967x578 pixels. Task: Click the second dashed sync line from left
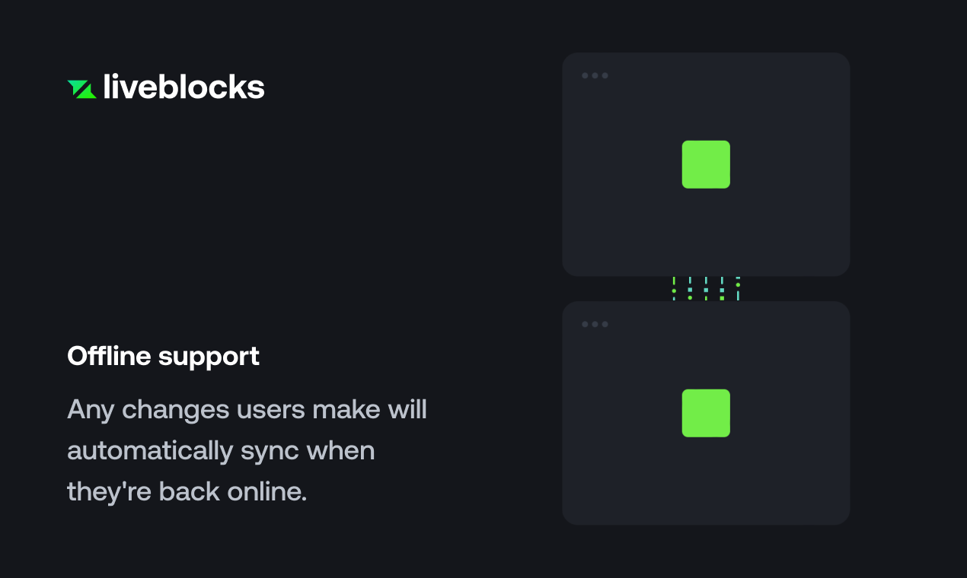tap(690, 289)
